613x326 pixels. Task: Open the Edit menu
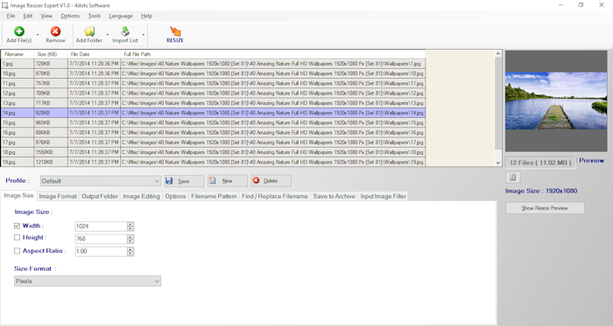coord(28,16)
